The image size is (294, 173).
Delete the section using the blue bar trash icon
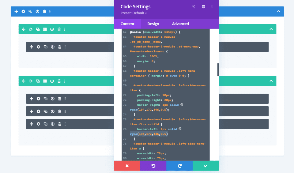(x=44, y=11)
